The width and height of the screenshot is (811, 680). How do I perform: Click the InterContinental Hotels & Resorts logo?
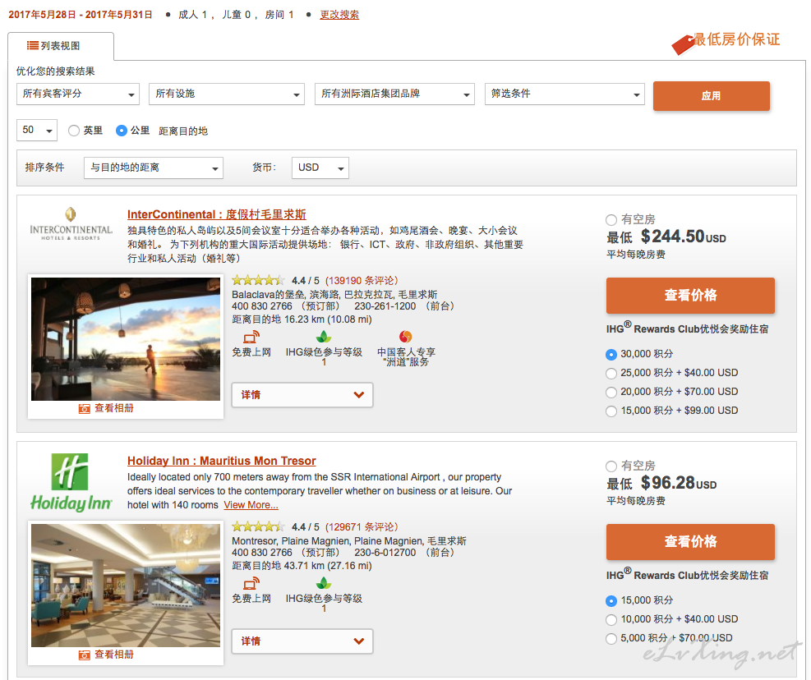pos(71,224)
